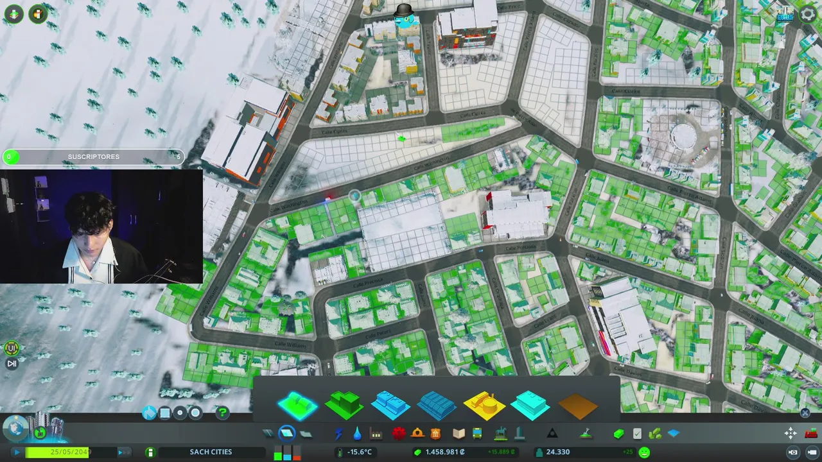The image size is (822, 462).
Task: Open the Fire Department menu
Action: (417, 434)
